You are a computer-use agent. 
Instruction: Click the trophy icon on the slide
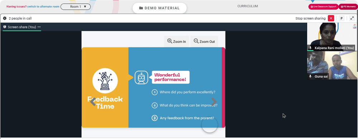(x=105, y=81)
